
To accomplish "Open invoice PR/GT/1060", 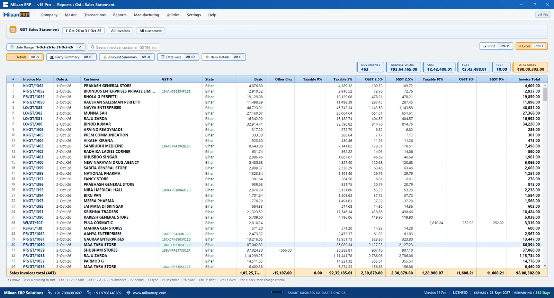I will tap(34, 245).
